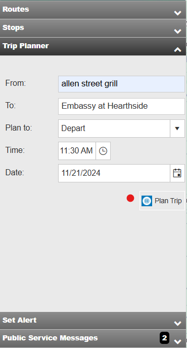The width and height of the screenshot is (187, 348).
Task: Click the Date field showing 11/21/2024
Action: [114, 173]
